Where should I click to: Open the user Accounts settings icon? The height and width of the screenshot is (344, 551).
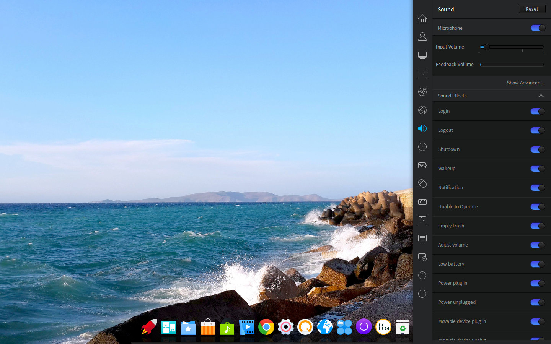422,37
